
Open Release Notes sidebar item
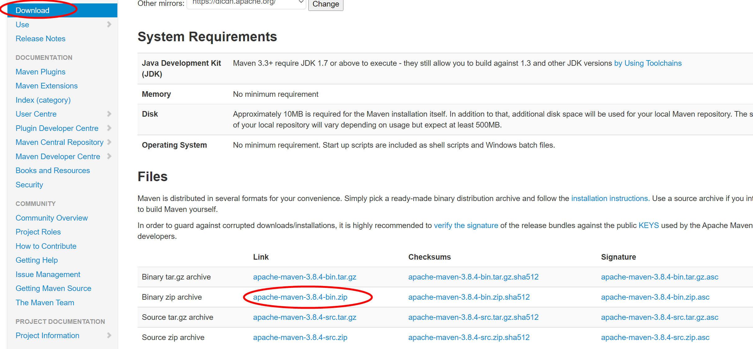pos(40,38)
